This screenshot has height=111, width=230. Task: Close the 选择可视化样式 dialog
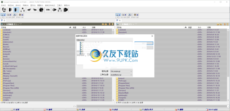(x=152, y=36)
